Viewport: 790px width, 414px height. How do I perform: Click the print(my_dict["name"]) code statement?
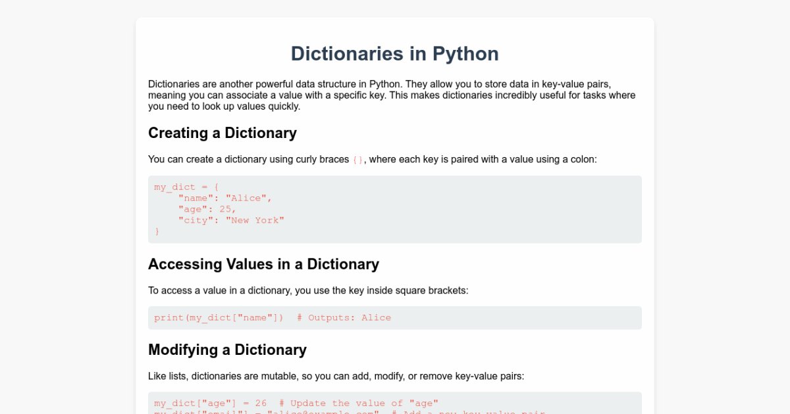coord(219,318)
